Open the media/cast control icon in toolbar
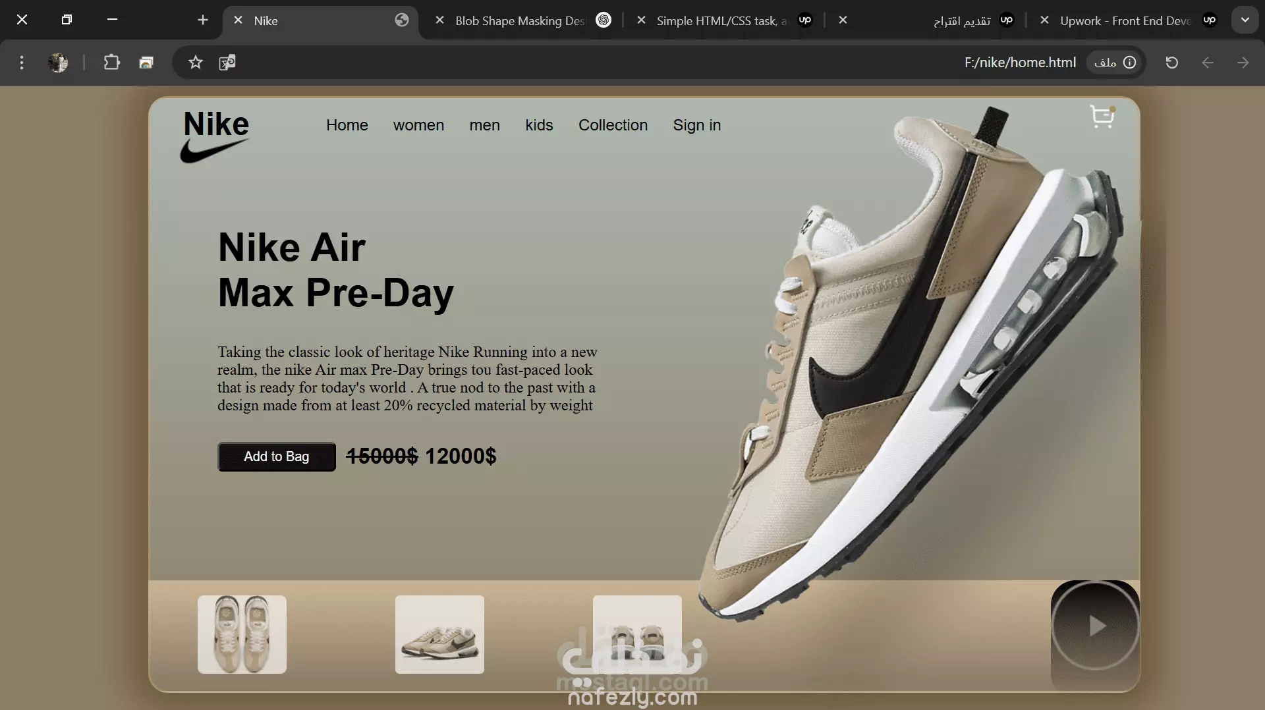The width and height of the screenshot is (1265, 710). 146,63
